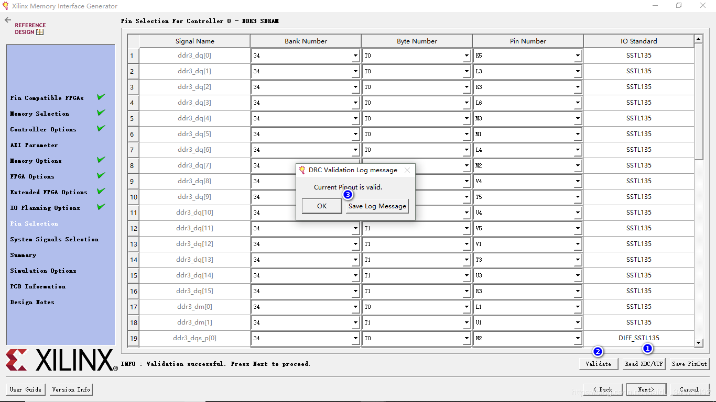
Task: Close the DRC Validation Log dialog
Action: 407,170
